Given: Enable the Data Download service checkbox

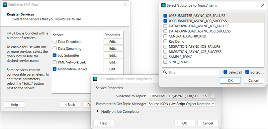Looking at the screenshot, I should click(x=55, y=42).
